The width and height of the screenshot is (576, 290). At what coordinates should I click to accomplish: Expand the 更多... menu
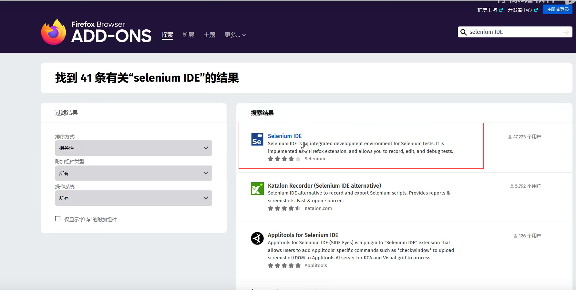pos(235,35)
